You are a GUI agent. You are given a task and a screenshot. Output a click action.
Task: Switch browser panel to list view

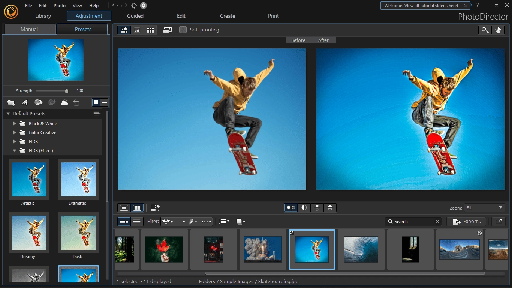coord(137,222)
